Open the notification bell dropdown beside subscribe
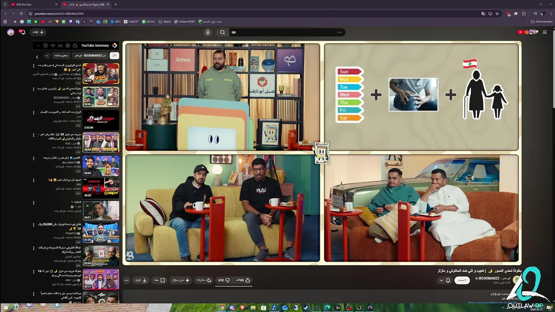Screen dimensions: 555x312 click(x=444, y=280)
